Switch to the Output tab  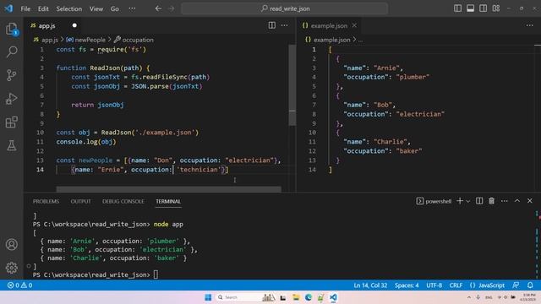(x=81, y=201)
